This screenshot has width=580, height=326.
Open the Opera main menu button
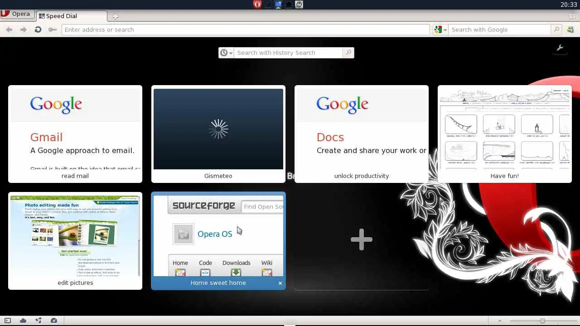tap(16, 14)
